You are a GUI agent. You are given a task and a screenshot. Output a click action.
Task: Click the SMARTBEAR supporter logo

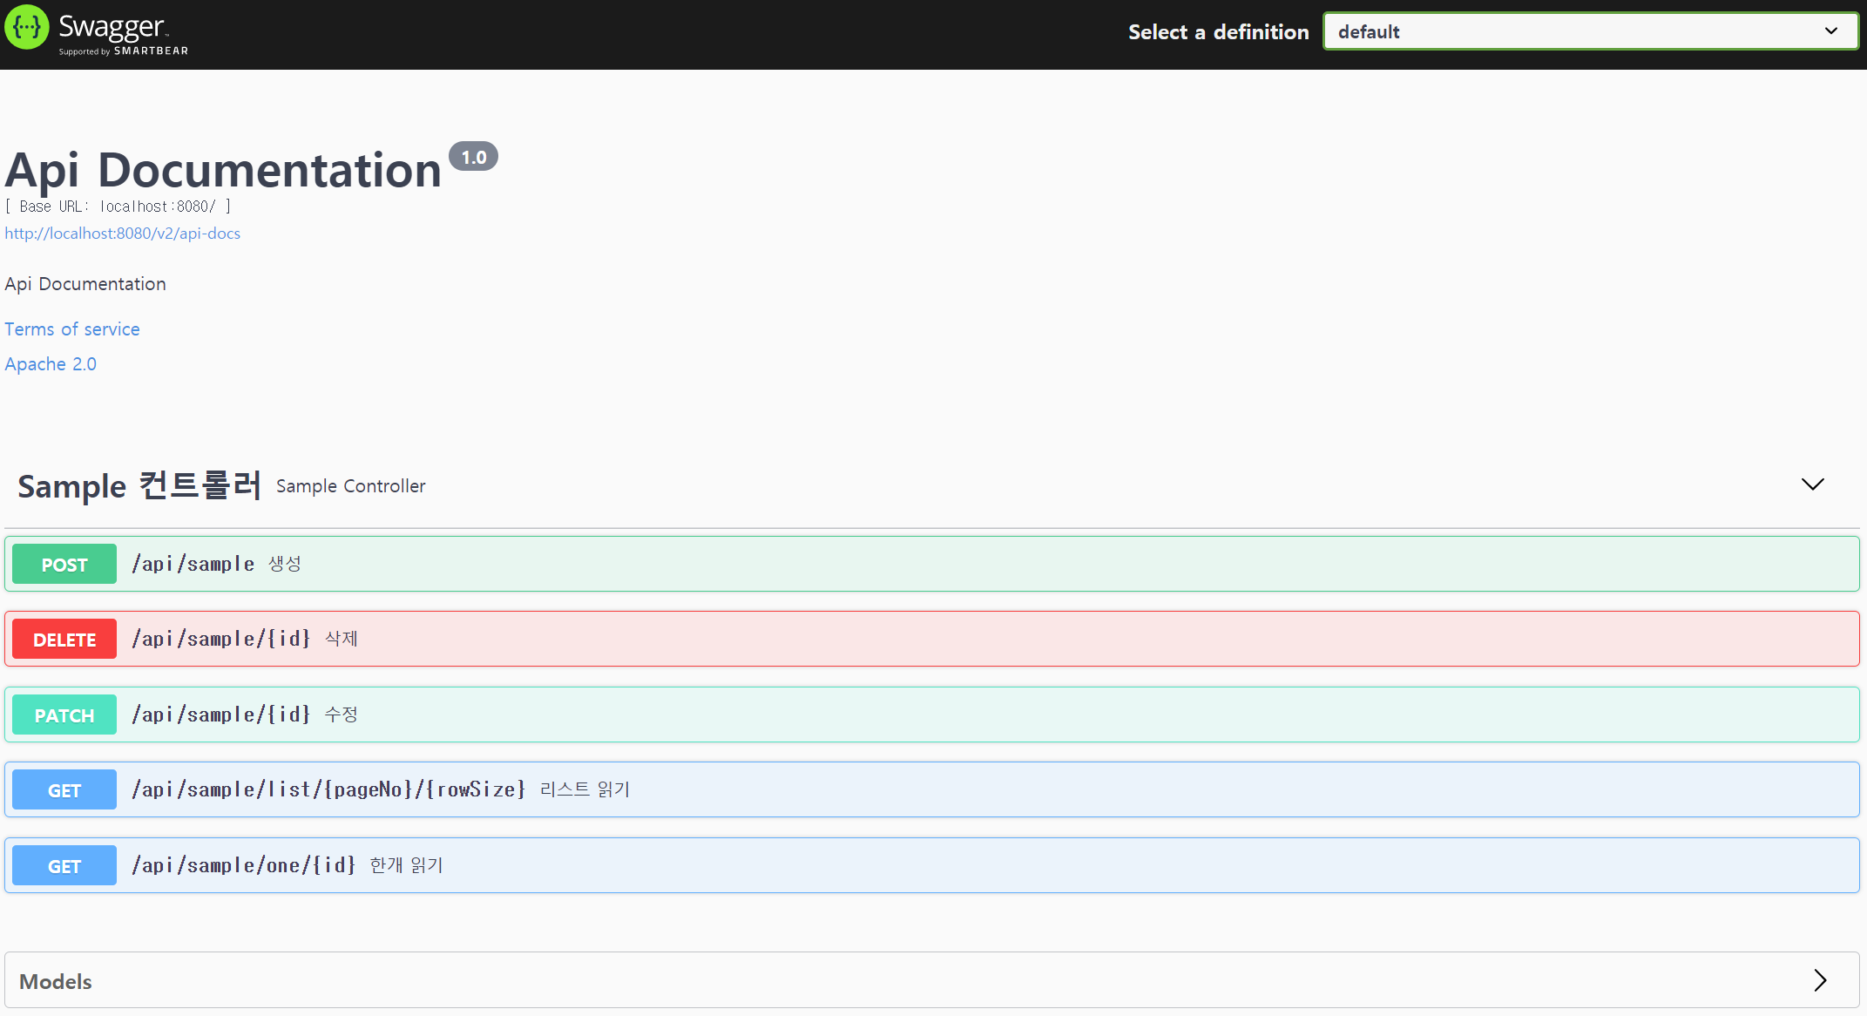pos(151,51)
